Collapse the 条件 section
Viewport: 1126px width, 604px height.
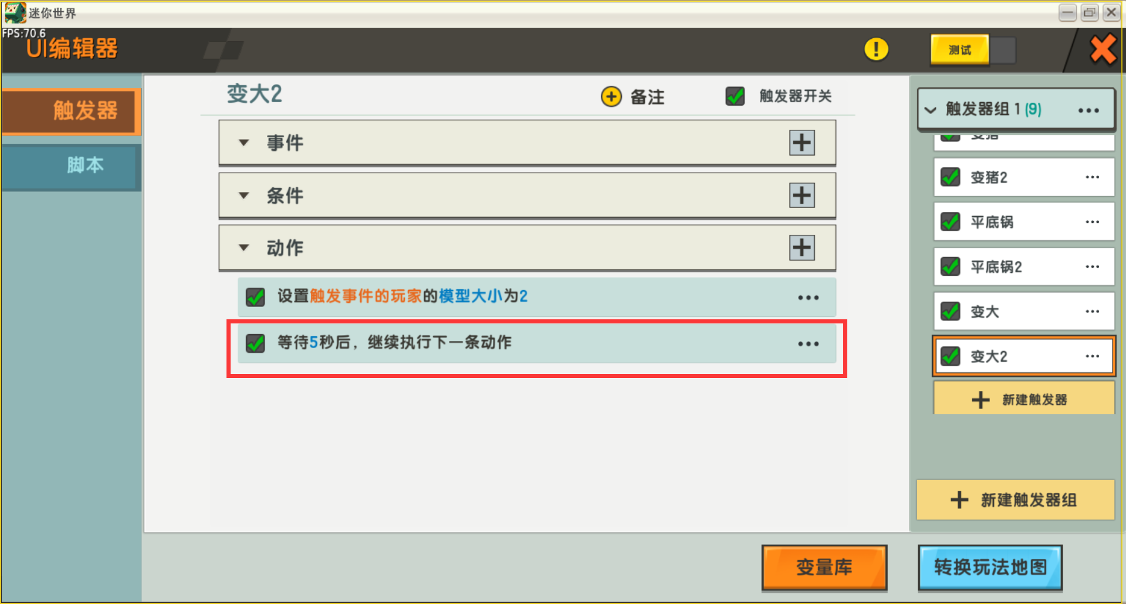[244, 195]
